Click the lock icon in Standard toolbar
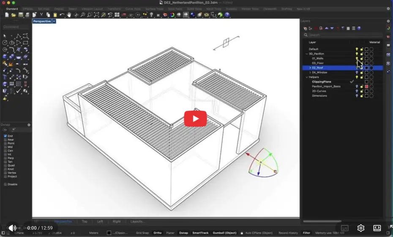393x237 pixels. tap(158, 15)
